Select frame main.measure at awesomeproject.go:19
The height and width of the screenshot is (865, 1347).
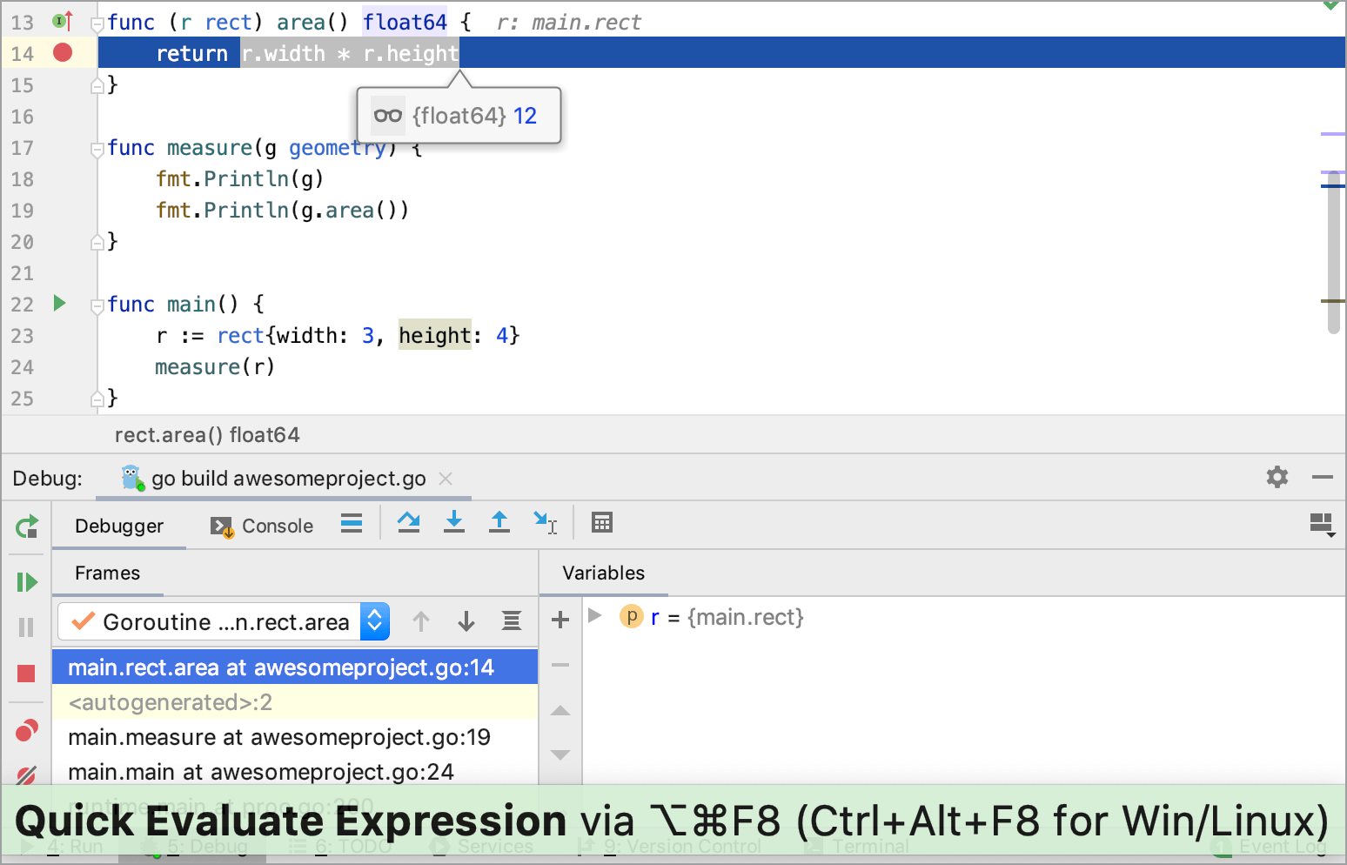(295, 737)
